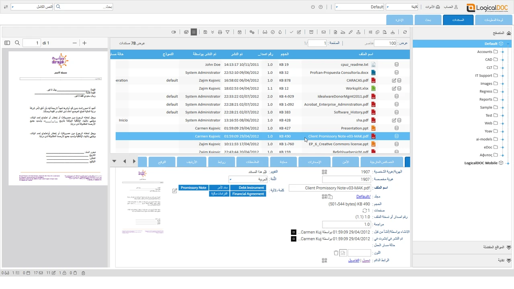Screen dimensions: 514x289
Task: Click the edit icon beside Promissory Note tag
Action: click(175, 191)
